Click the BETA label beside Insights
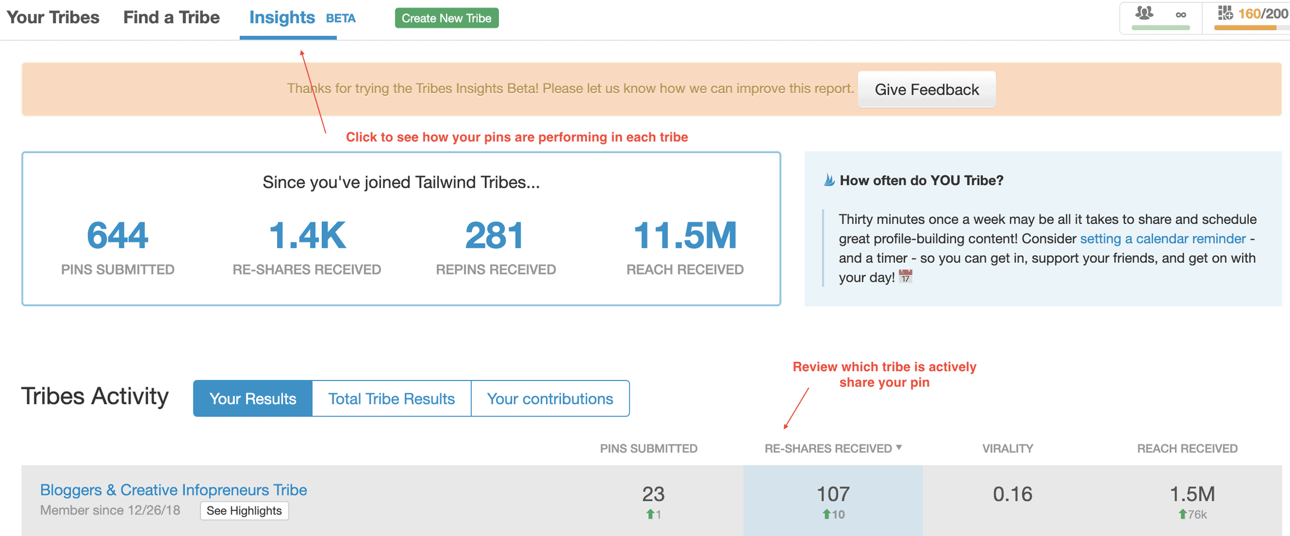1290x536 pixels. pos(341,19)
